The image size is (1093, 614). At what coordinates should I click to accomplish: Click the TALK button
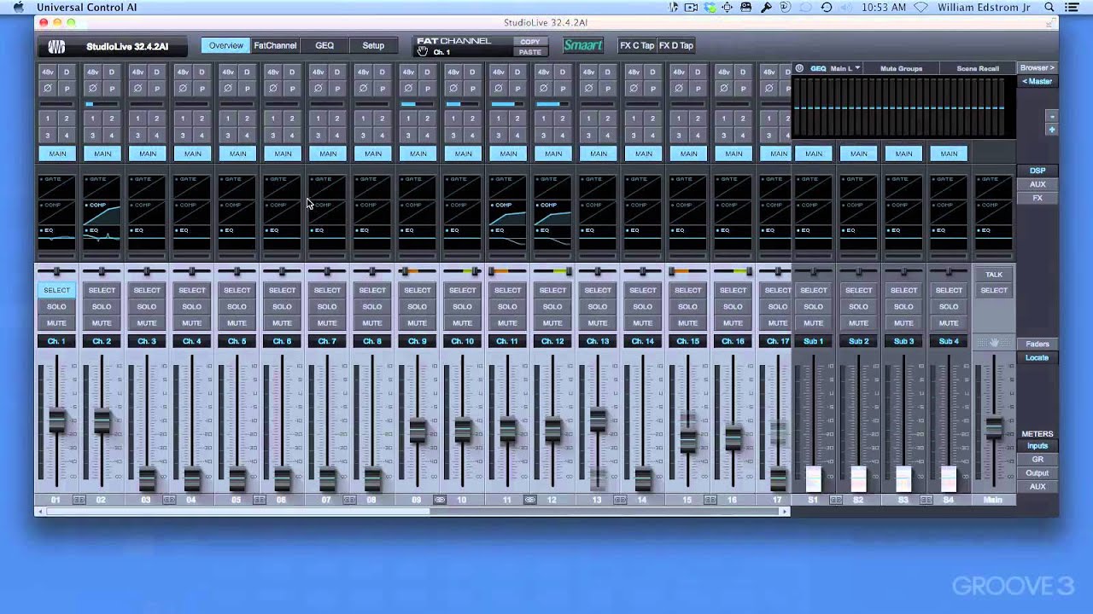[x=994, y=275]
